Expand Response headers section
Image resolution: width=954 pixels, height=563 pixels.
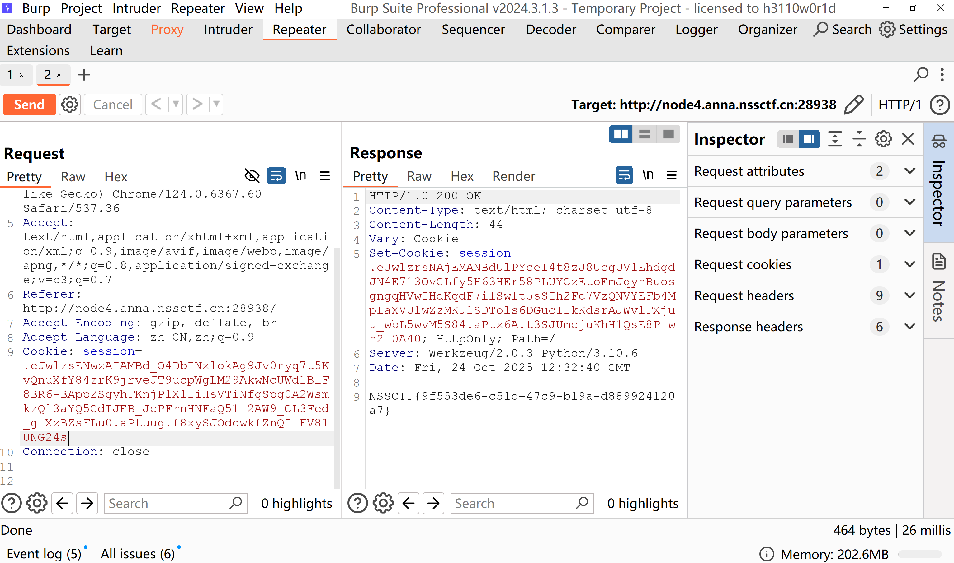click(x=910, y=327)
